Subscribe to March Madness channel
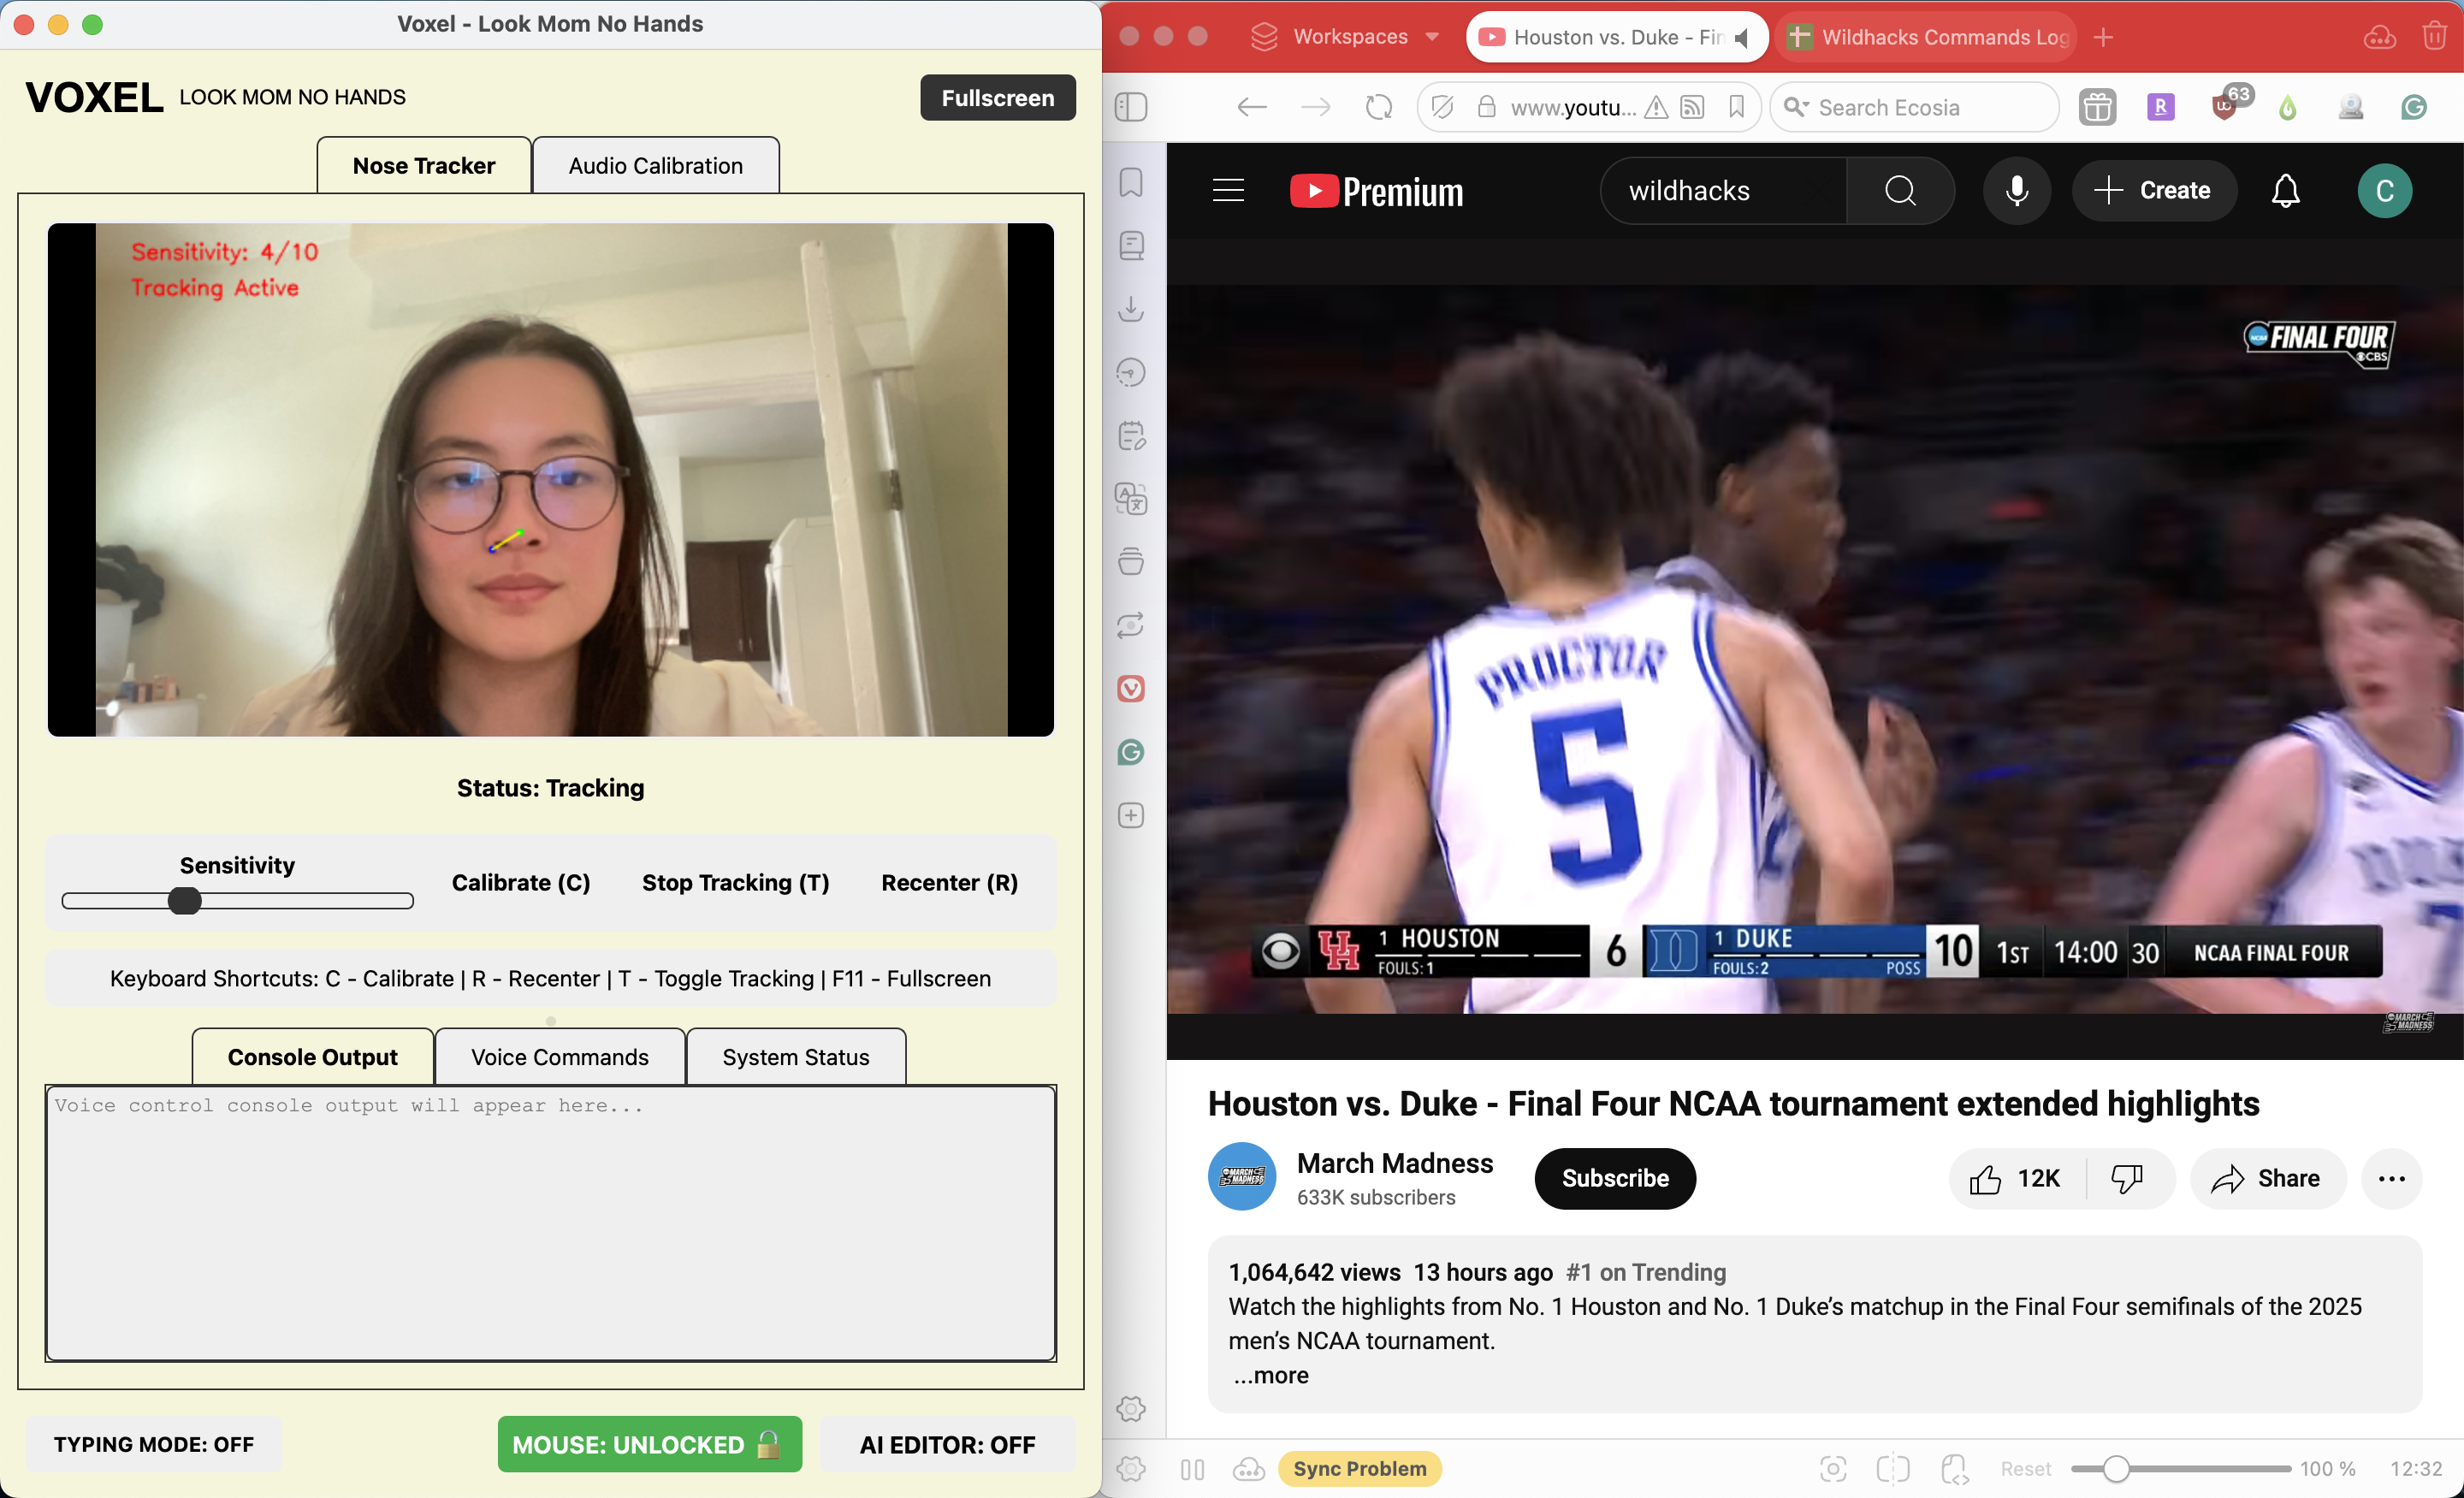The image size is (2464, 1498). pos(1614,1178)
